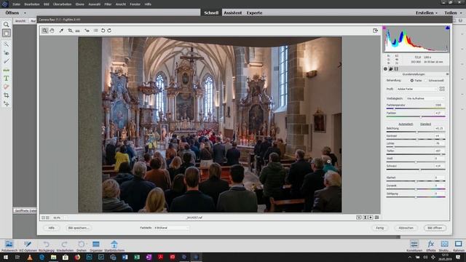Screen dimensions: 466x262
Task: Pick the white balance eyedropper tool
Action: point(61,31)
